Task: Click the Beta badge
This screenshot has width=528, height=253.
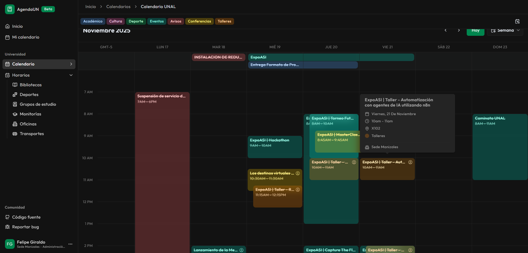Action: 48,9
